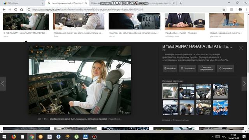This screenshot has height=140, width=249.
Task: Switch to the third browser tab
Action: 133,3
